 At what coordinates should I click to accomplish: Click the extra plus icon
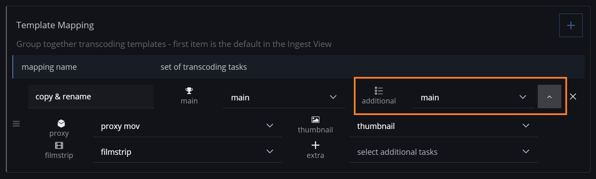pyautogui.click(x=315, y=145)
